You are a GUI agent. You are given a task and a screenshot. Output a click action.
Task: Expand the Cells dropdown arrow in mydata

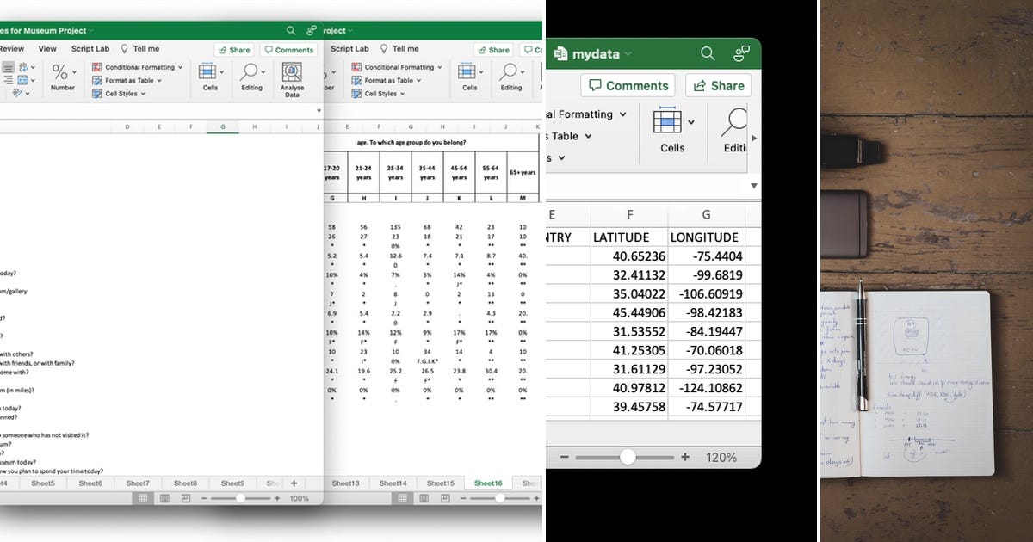click(691, 121)
